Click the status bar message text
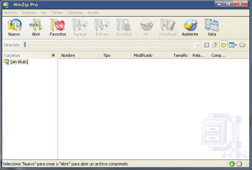 65,164
